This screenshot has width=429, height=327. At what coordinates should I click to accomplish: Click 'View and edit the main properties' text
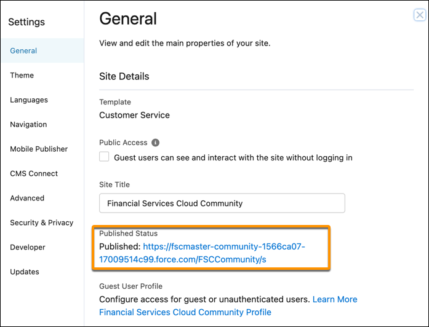tap(185, 43)
